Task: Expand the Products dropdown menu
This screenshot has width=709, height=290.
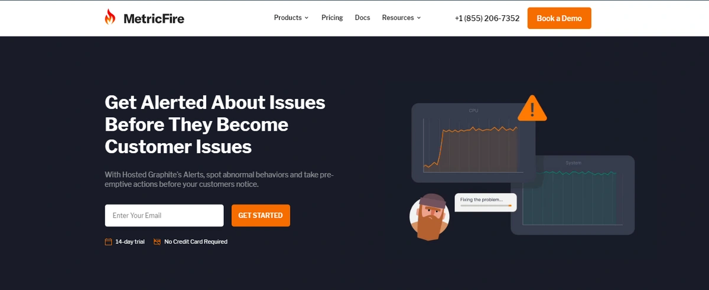Action: (x=291, y=18)
